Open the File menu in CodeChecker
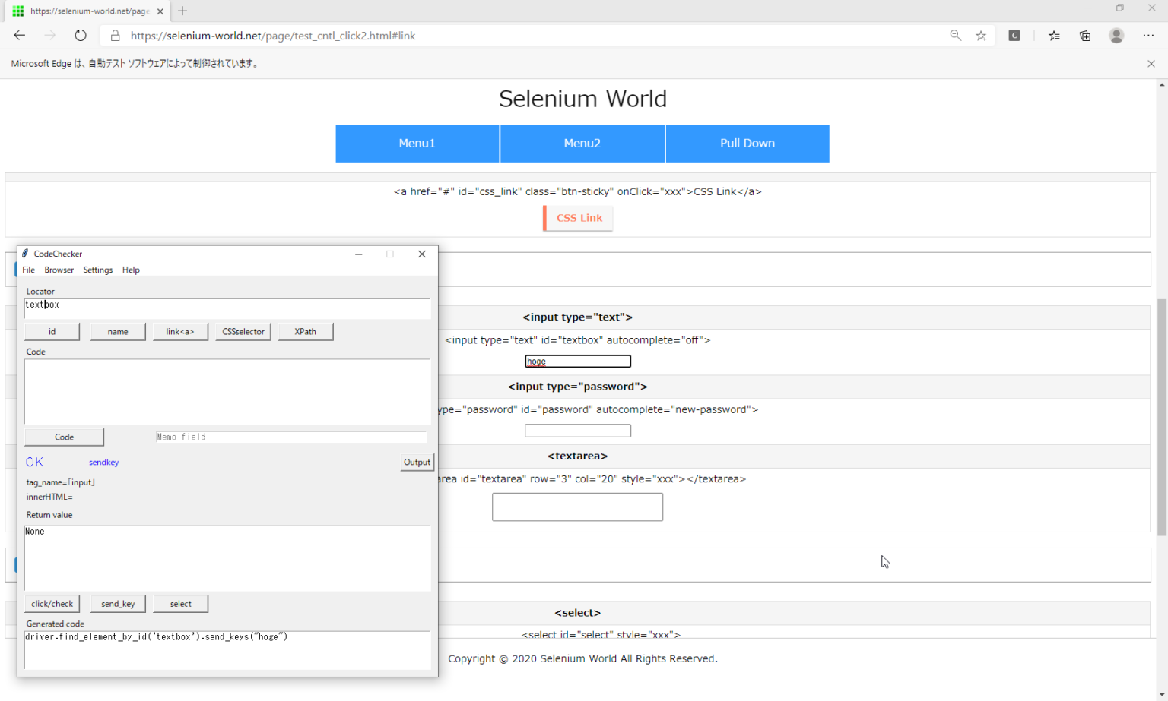The height and width of the screenshot is (701, 1168). (28, 270)
